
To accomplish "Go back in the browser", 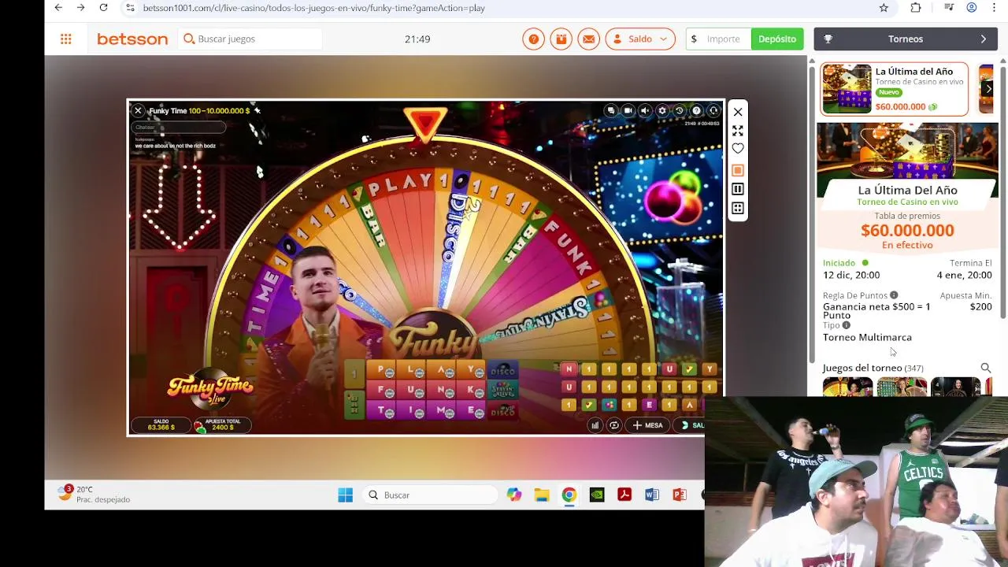I will [x=58, y=8].
